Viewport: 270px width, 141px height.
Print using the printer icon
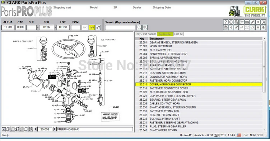236,22
